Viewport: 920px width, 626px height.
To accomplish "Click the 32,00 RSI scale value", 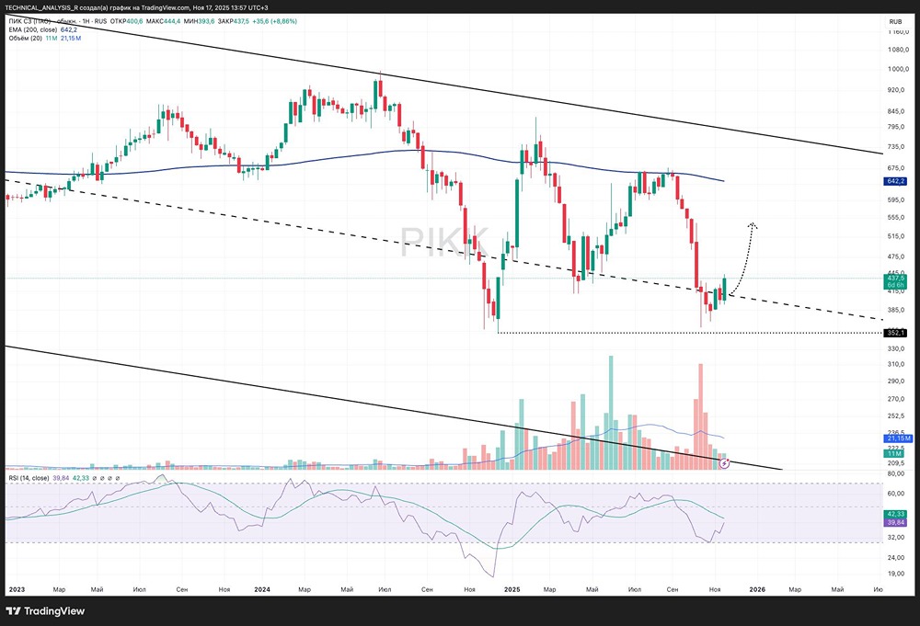I will coord(896,537).
